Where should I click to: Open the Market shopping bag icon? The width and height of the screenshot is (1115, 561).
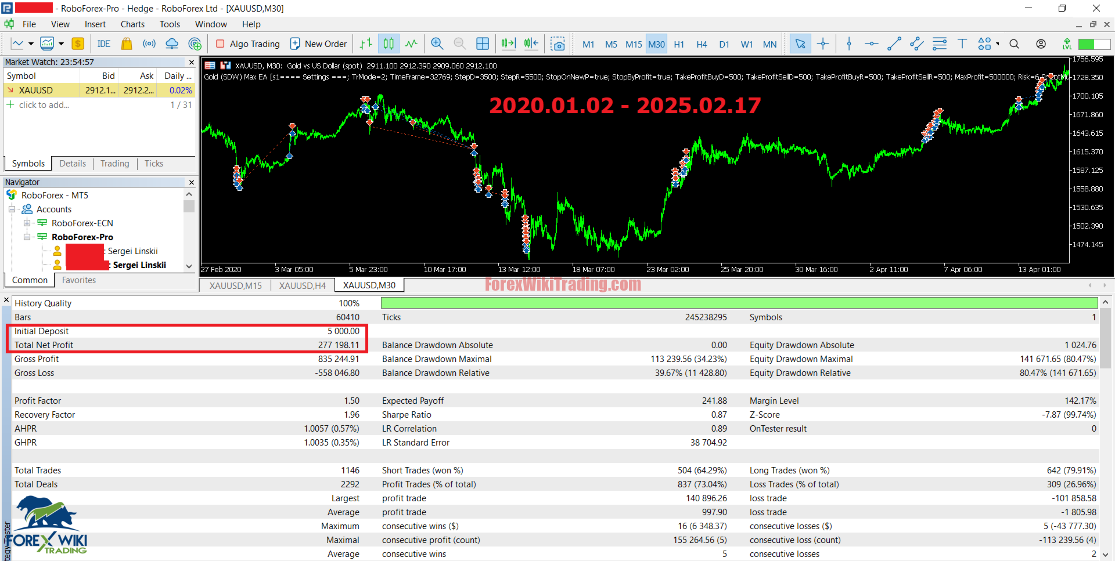point(127,44)
